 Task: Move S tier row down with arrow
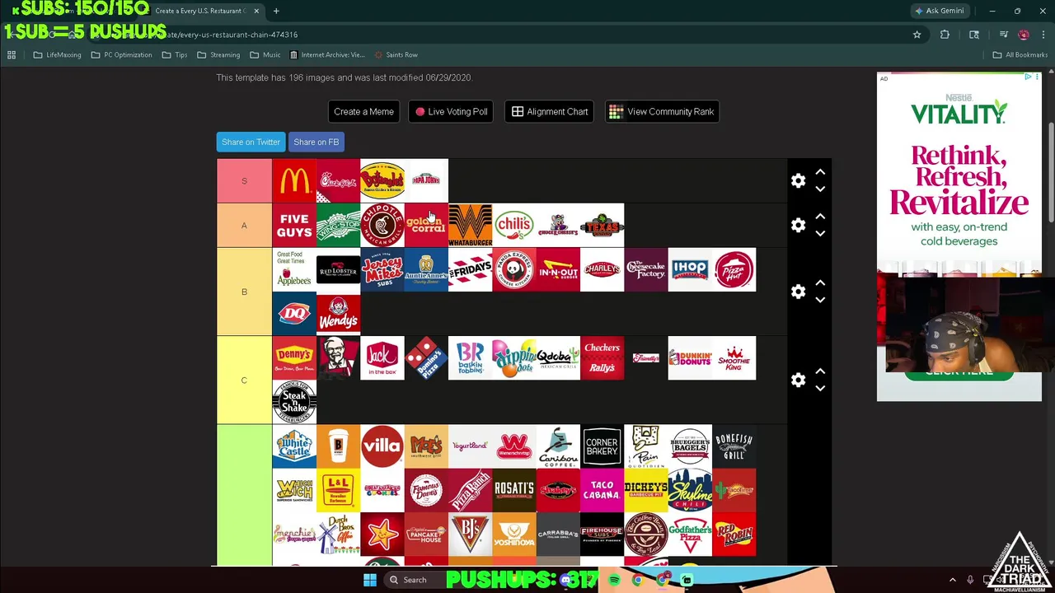tap(820, 189)
